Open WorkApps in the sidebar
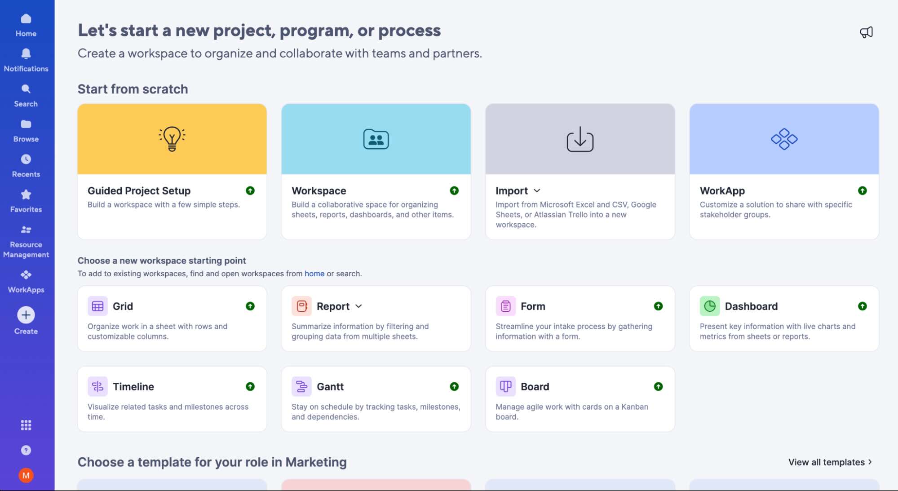 [26, 281]
